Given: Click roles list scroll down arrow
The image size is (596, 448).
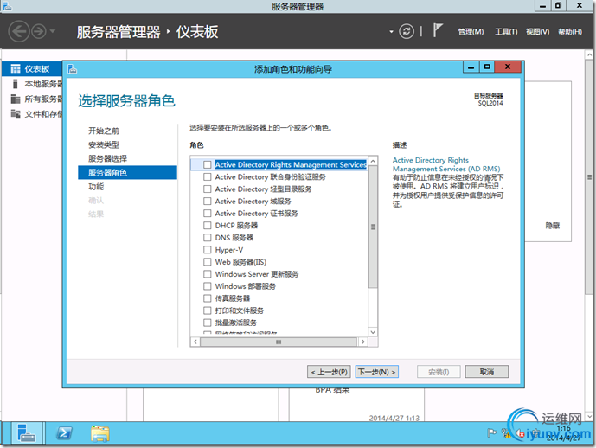Looking at the screenshot, I should click(373, 332).
